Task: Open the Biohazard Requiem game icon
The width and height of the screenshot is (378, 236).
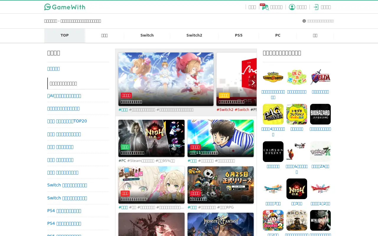Action: (x=320, y=114)
